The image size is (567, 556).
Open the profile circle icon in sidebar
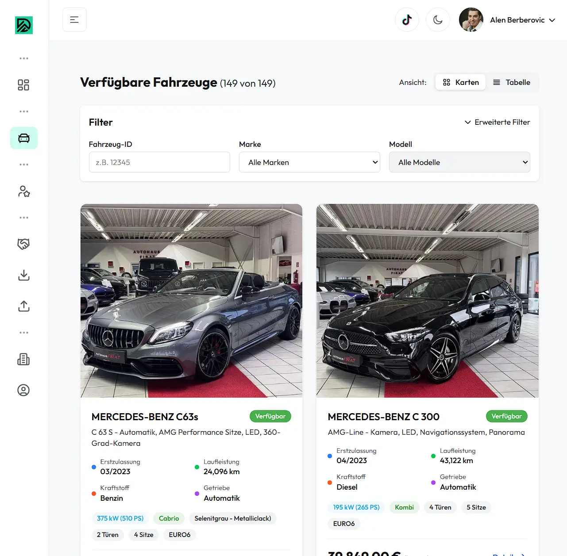(x=23, y=390)
